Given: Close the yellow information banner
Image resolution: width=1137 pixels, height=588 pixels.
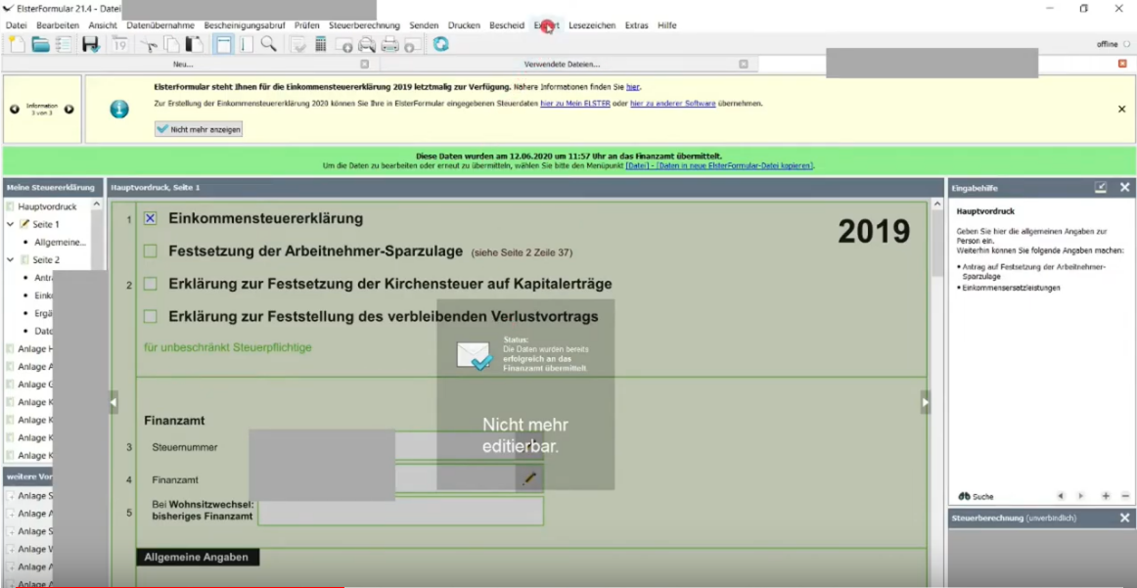Looking at the screenshot, I should pyautogui.click(x=1121, y=109).
